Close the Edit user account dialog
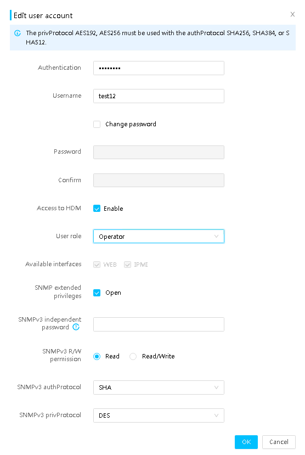 pyautogui.click(x=292, y=14)
